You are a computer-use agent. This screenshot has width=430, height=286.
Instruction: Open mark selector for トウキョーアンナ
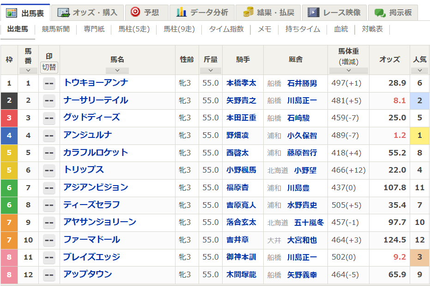[49, 83]
